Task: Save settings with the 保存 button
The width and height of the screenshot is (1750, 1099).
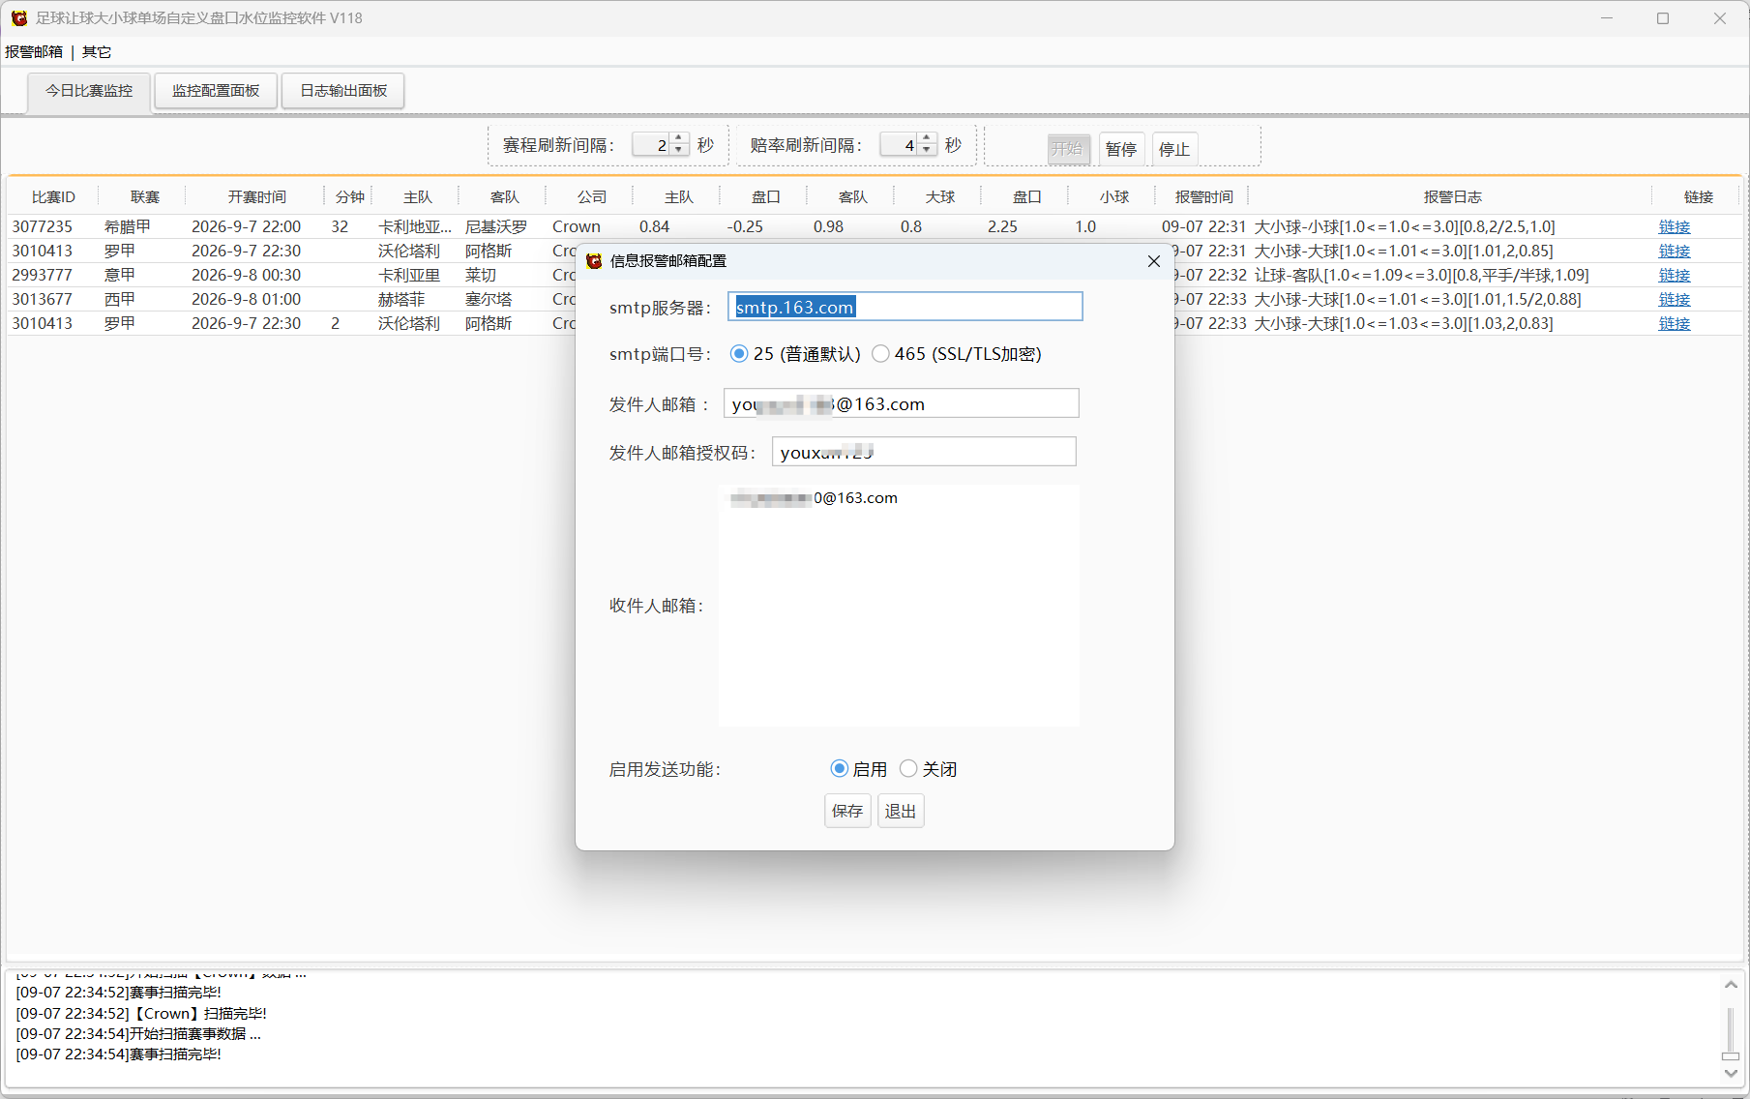Action: pyautogui.click(x=847, y=811)
